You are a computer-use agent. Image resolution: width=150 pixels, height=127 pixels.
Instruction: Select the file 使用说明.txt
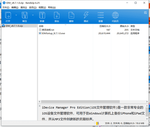(x=48, y=30)
